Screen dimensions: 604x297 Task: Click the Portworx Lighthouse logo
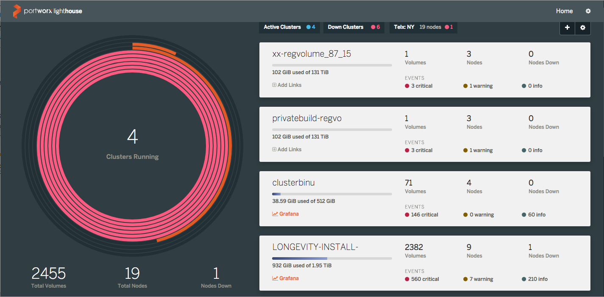point(47,11)
